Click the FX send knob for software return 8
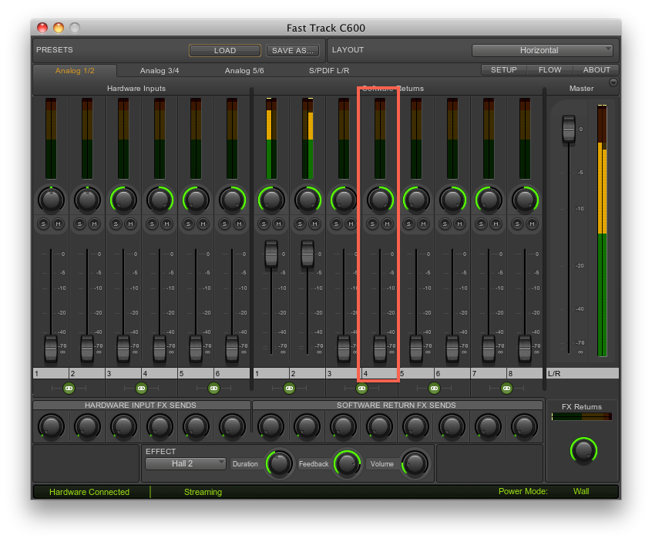The width and height of the screenshot is (652, 542). coord(524,426)
